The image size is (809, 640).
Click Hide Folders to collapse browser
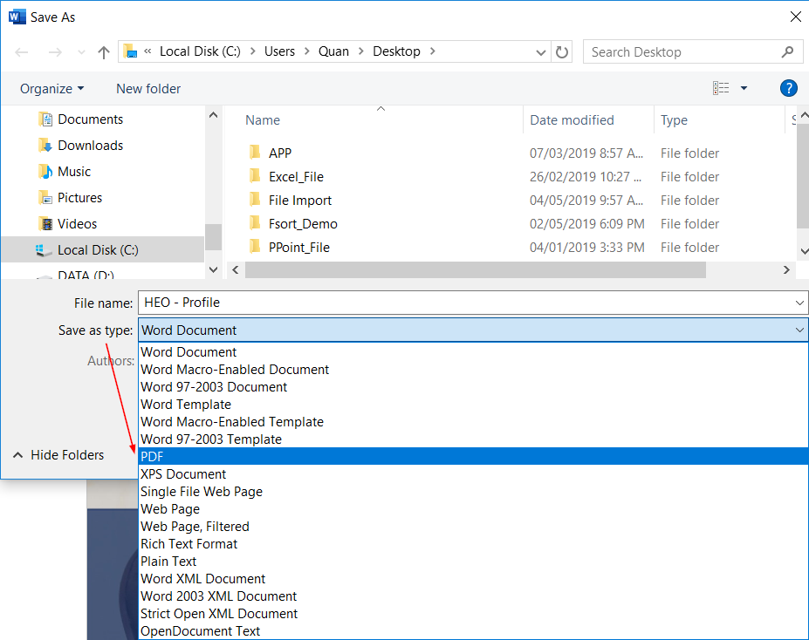(58, 455)
